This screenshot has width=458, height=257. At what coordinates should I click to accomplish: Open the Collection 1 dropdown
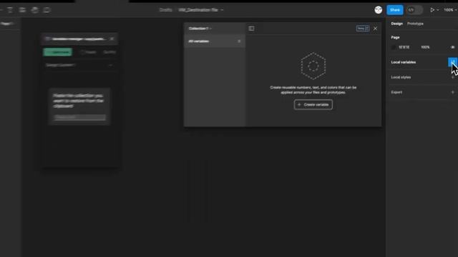pos(200,29)
